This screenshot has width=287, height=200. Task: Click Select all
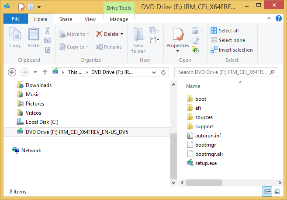pyautogui.click(x=225, y=31)
